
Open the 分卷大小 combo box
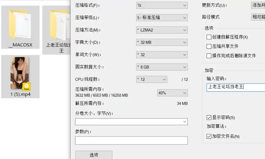pyautogui.click(x=131, y=122)
